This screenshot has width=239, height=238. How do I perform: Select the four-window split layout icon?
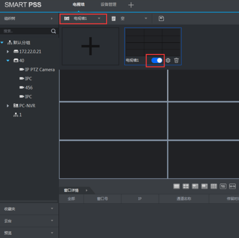coord(186,186)
